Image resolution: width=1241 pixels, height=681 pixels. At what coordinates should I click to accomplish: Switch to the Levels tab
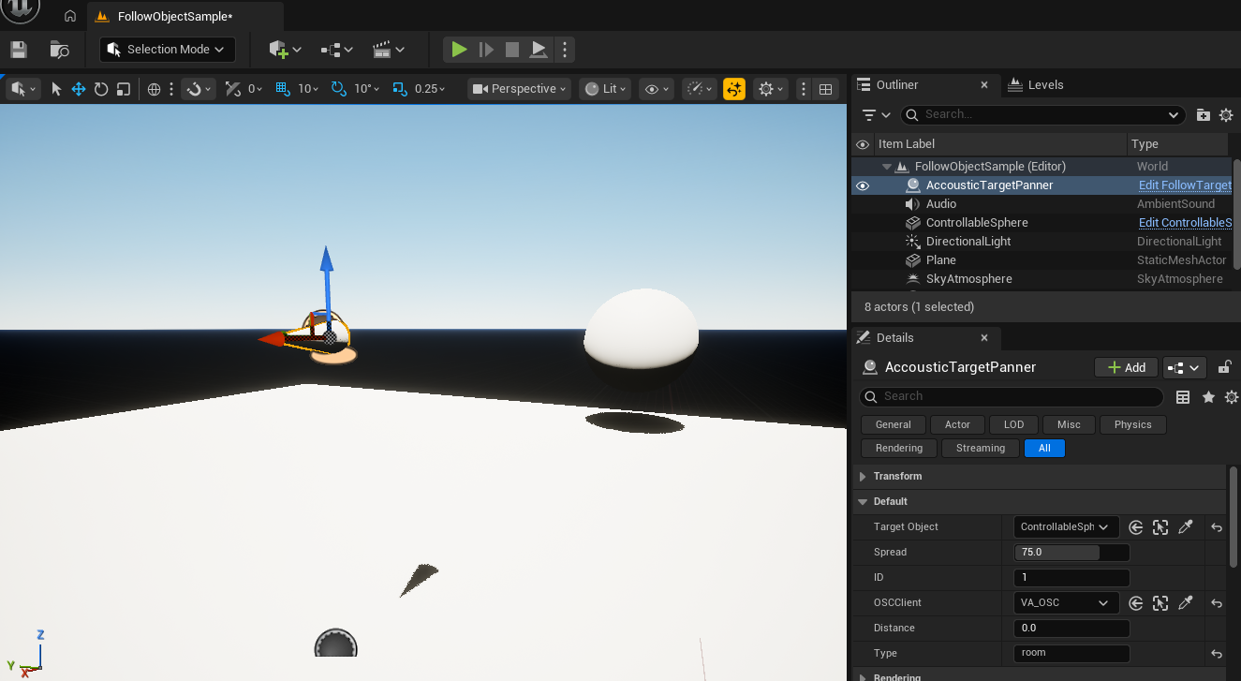1045,84
